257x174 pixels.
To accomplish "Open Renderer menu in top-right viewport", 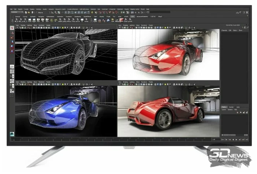I will pyautogui.click(x=144, y=25).
